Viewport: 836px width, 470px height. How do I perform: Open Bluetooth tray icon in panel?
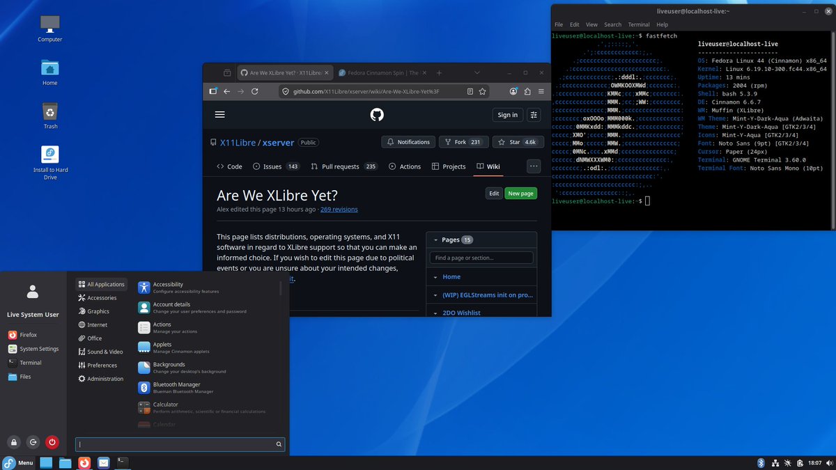click(761, 462)
